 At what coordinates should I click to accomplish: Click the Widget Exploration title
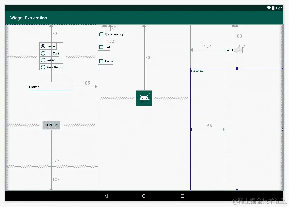pyautogui.click(x=28, y=18)
